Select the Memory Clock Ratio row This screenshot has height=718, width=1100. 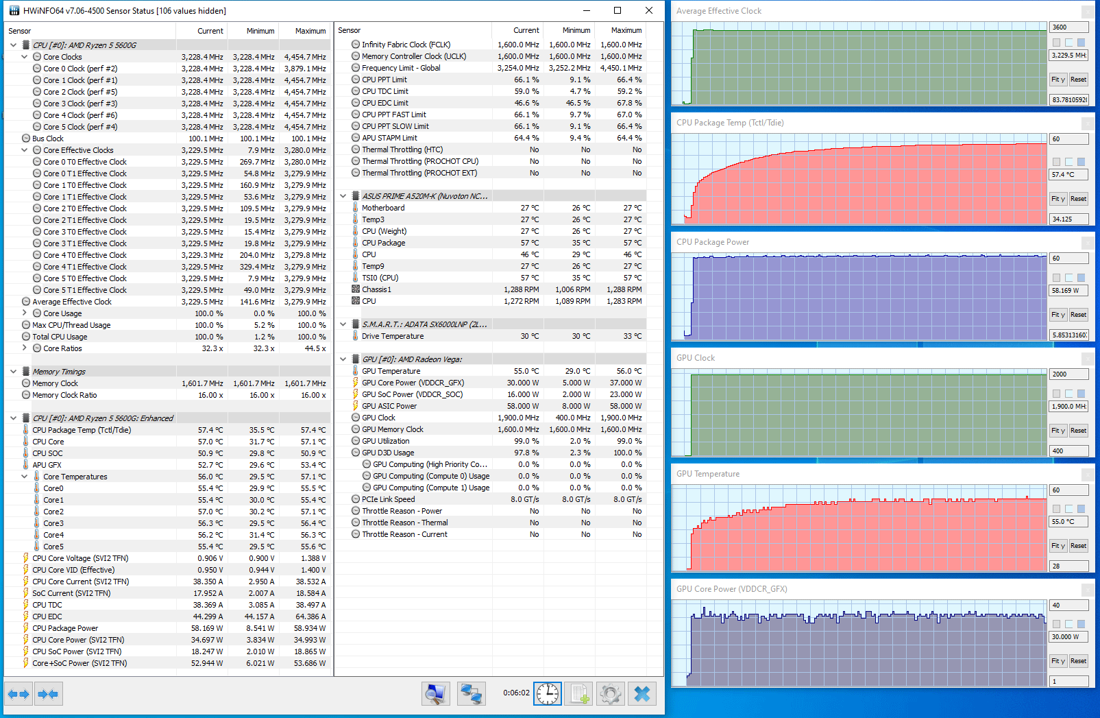click(x=167, y=395)
